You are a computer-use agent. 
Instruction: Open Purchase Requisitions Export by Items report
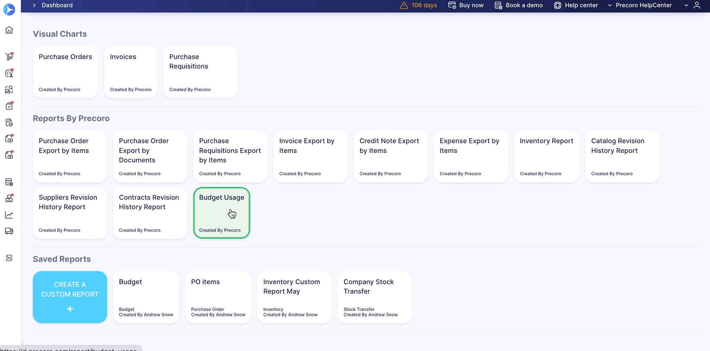point(230,156)
